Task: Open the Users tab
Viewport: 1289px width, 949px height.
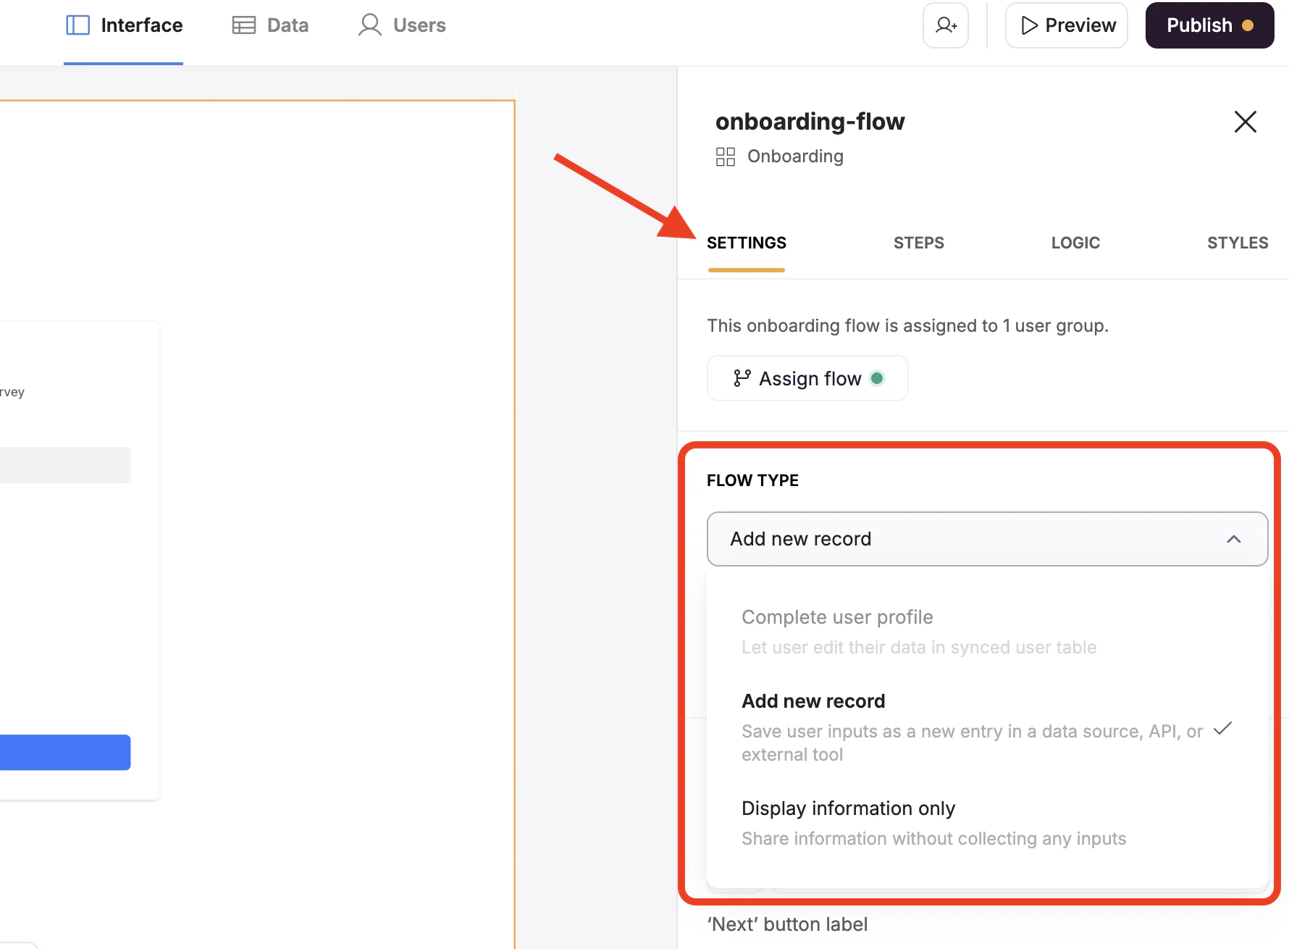Action: [402, 25]
